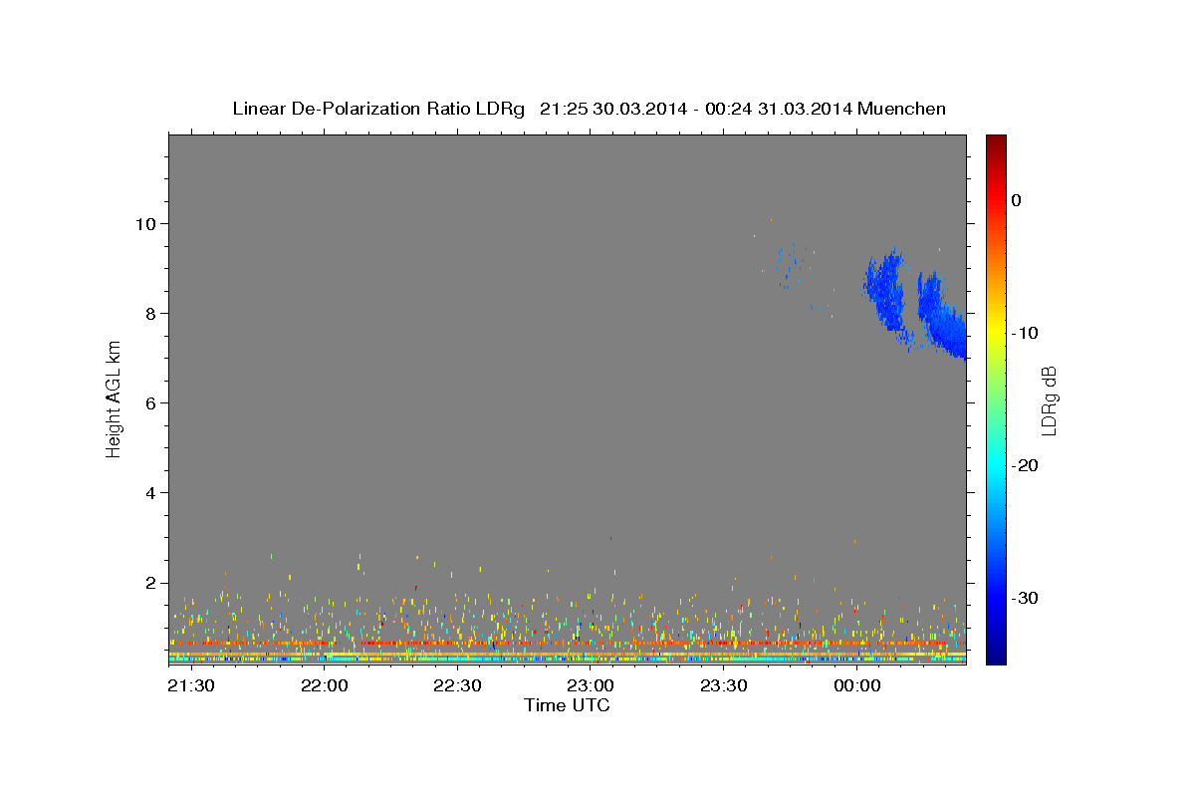This screenshot has height=797, width=1195.
Task: Click the green middle region of colorbar
Action: (996, 398)
